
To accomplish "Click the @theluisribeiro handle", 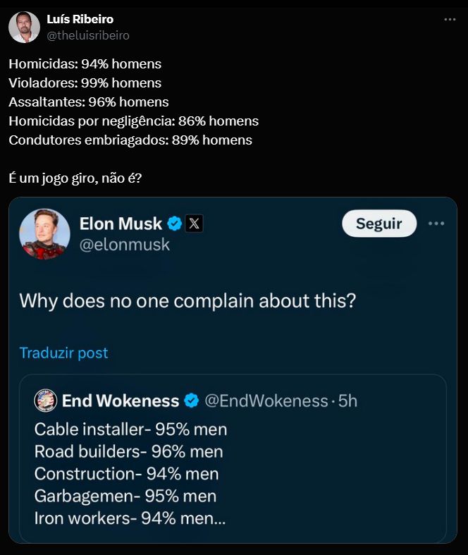I will coord(88,35).
